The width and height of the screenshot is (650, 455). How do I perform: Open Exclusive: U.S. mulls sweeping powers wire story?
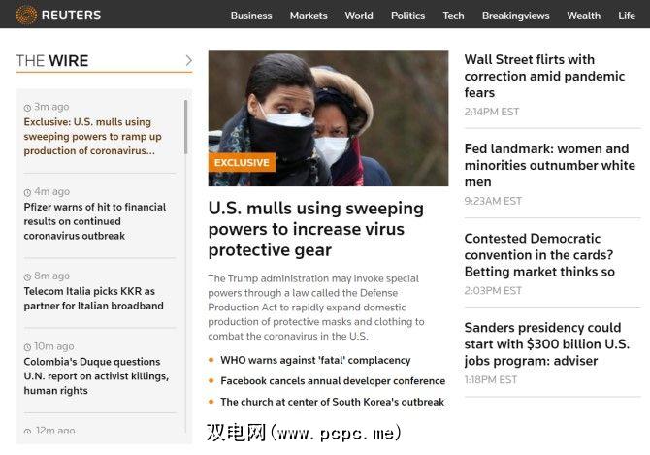click(x=93, y=137)
